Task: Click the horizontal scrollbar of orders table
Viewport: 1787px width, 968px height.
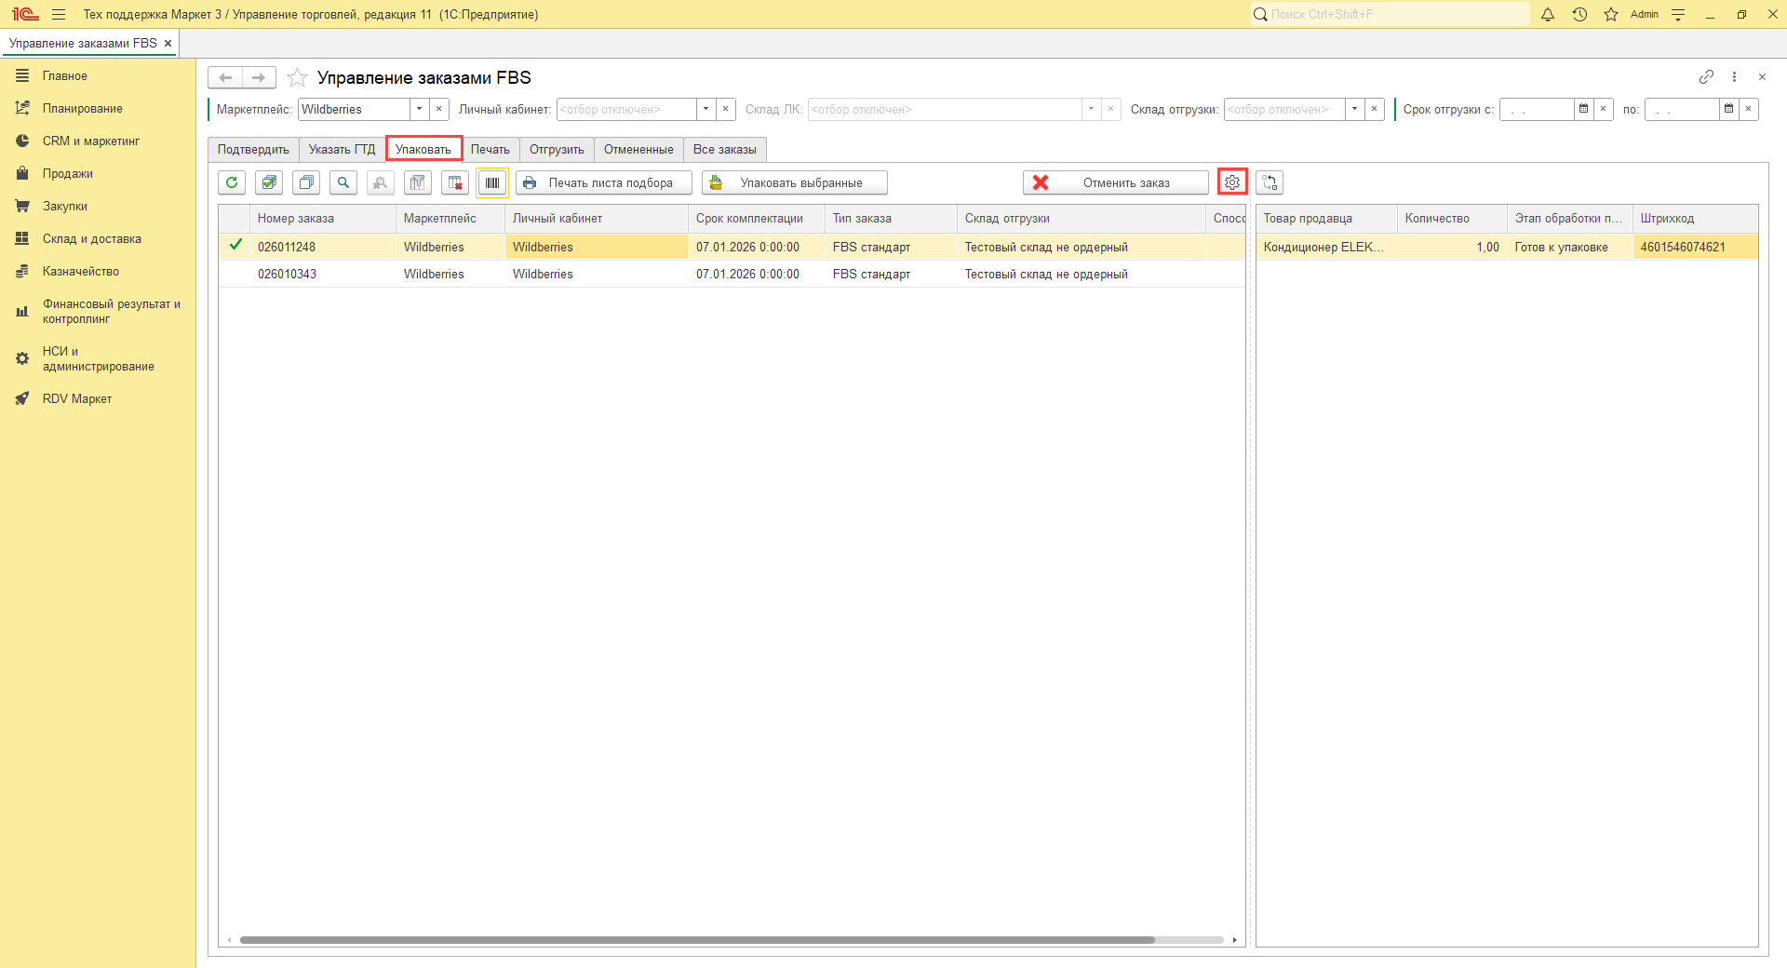Action: tap(696, 940)
